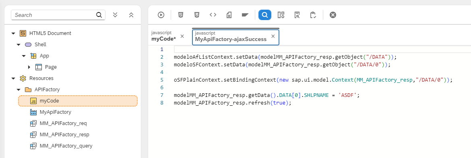
Task: Select the App tree item
Action: [x=44, y=56]
